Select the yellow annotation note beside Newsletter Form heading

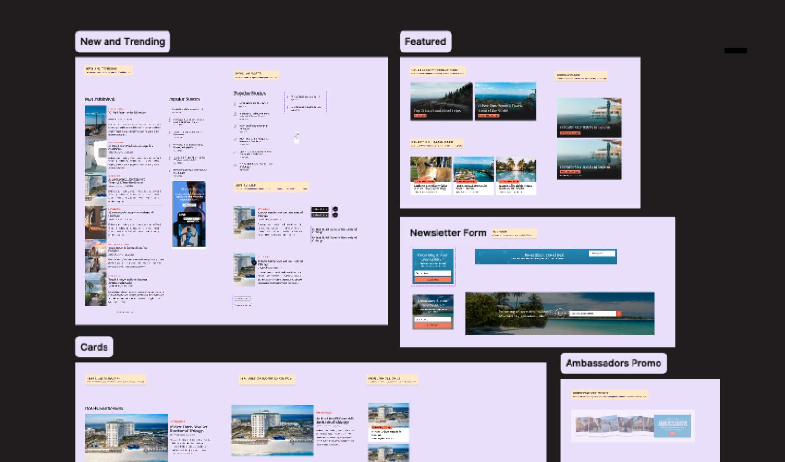point(515,233)
